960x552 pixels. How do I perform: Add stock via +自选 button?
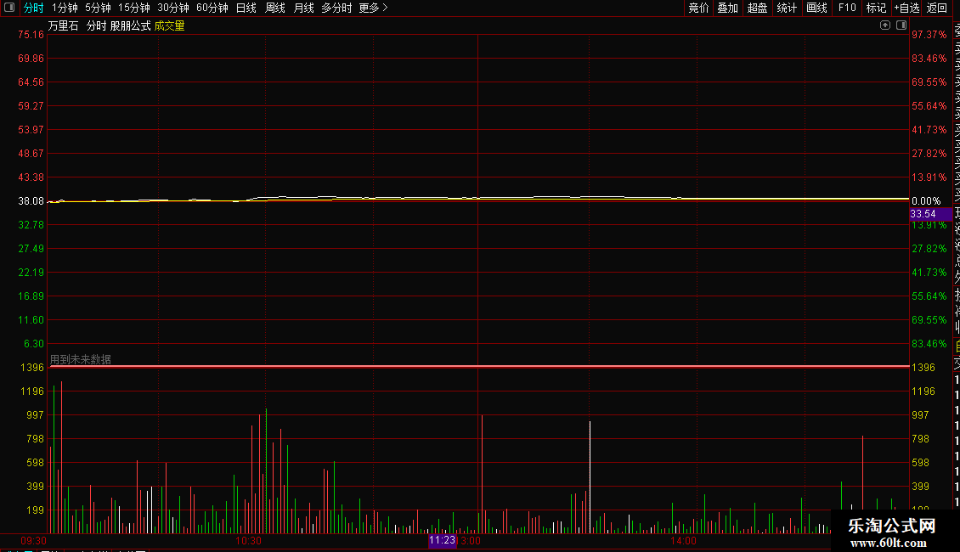click(906, 8)
